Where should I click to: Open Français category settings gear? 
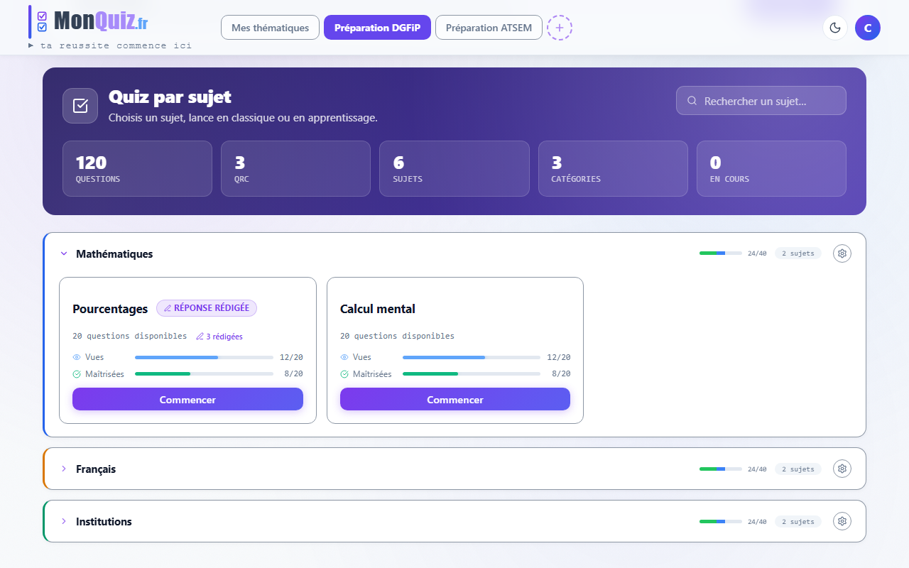pos(842,469)
